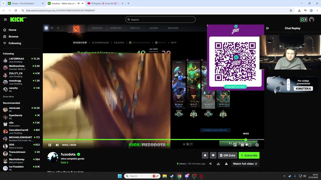The height and width of the screenshot is (180, 321).
Task: Open the user profile avatar menu
Action: click(312, 19)
